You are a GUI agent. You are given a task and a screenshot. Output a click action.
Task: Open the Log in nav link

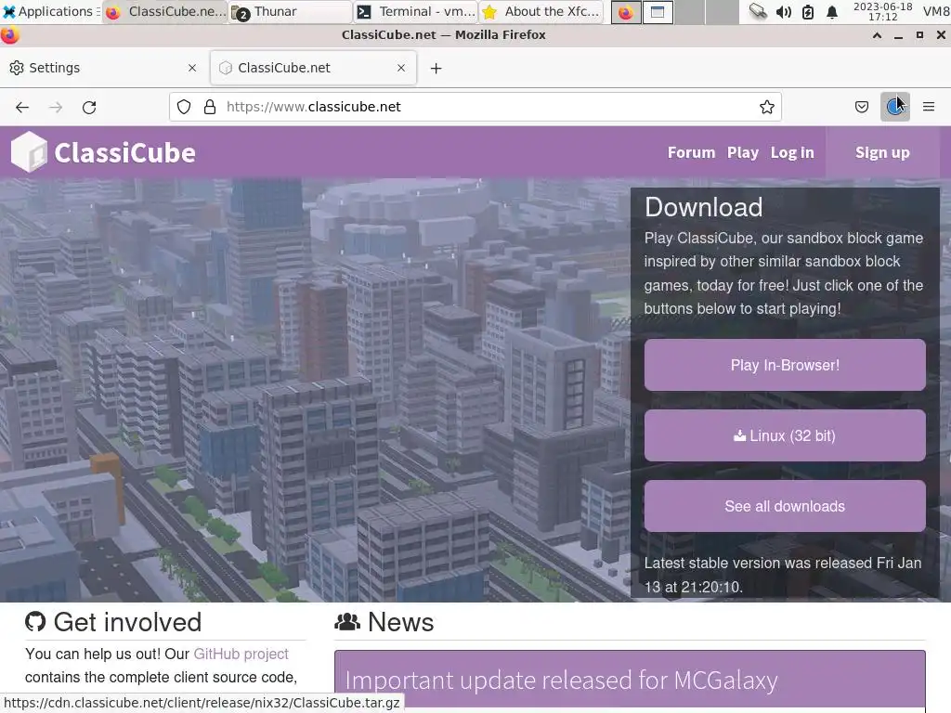[x=792, y=153]
